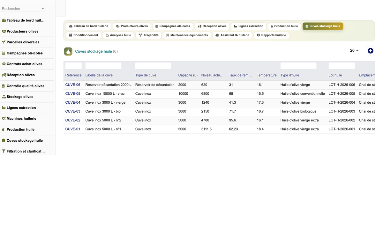Sort by Niveau actuel column header
The height and width of the screenshot is (237, 383).
pos(213,75)
